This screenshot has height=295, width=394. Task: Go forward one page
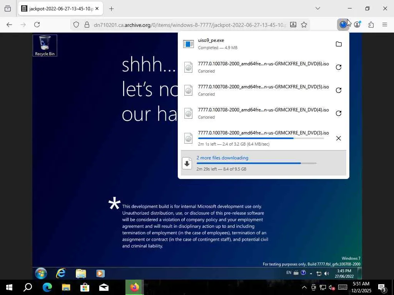(x=23, y=25)
